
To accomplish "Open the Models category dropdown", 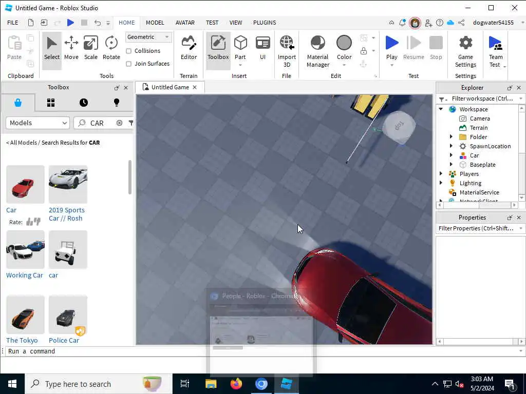I will [37, 123].
